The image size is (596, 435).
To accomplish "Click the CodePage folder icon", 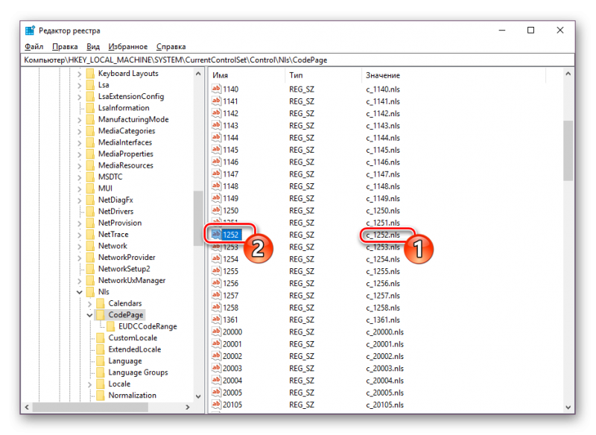I will pyautogui.click(x=101, y=314).
